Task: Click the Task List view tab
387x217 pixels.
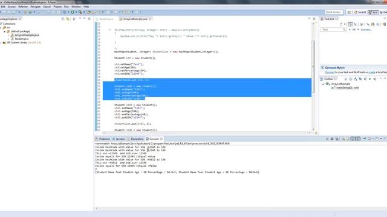Action: coord(329,19)
